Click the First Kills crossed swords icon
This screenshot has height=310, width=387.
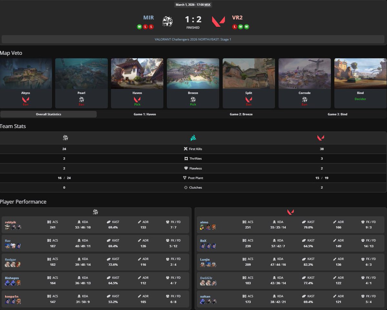pos(185,149)
